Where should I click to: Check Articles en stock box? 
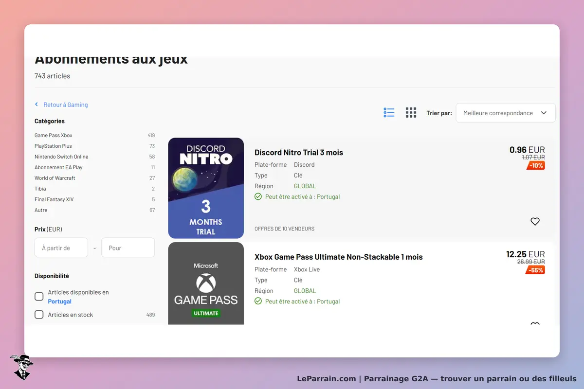(39, 315)
